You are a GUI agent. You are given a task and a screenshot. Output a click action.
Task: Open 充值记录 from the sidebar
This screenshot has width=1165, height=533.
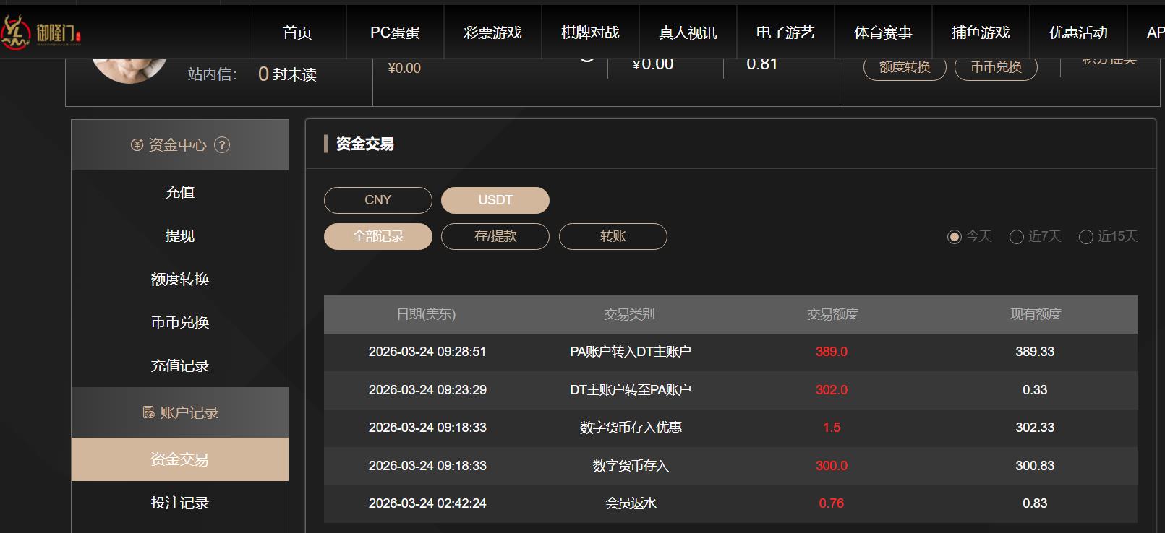click(x=179, y=365)
